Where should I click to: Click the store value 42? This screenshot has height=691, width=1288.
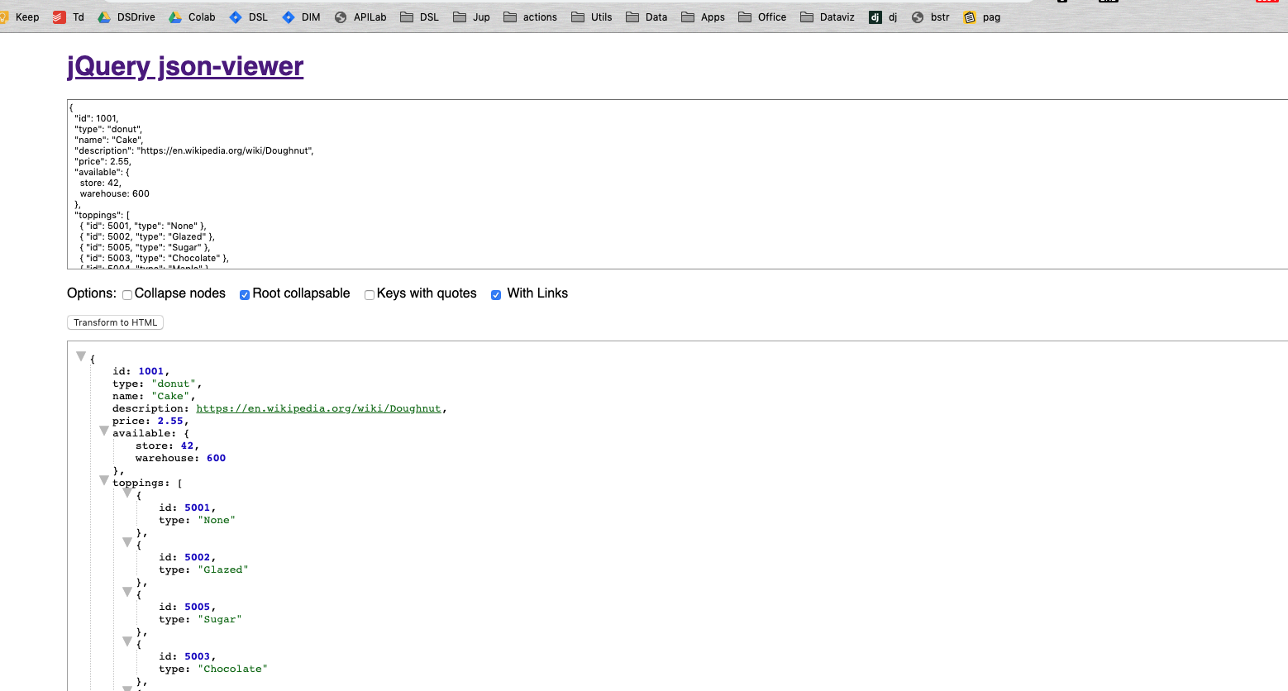(187, 446)
